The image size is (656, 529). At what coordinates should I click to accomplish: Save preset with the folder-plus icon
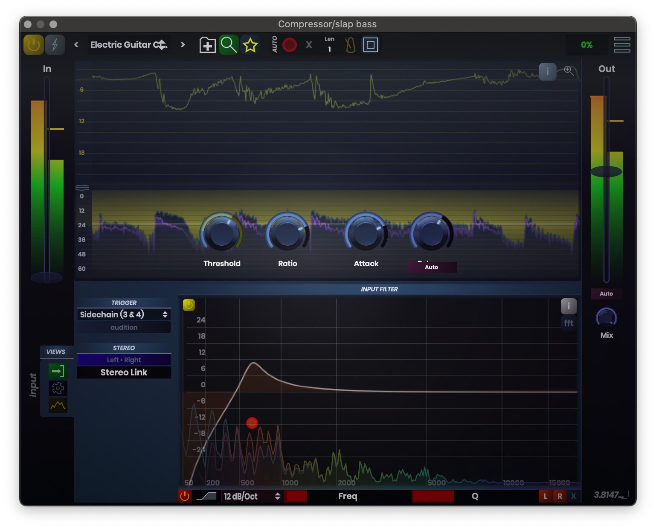click(207, 44)
